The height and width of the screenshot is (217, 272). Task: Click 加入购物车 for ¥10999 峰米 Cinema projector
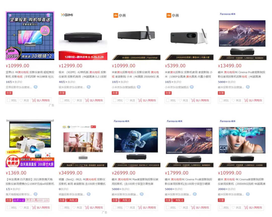pos(253,208)
